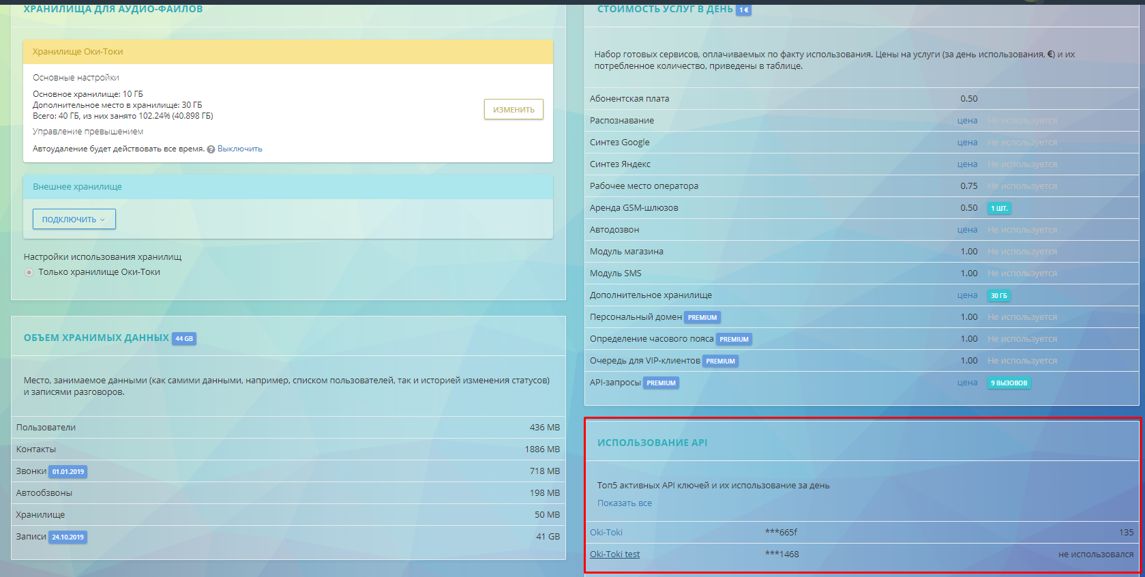Click цена link for Распознавание
The width and height of the screenshot is (1145, 577).
(x=967, y=121)
